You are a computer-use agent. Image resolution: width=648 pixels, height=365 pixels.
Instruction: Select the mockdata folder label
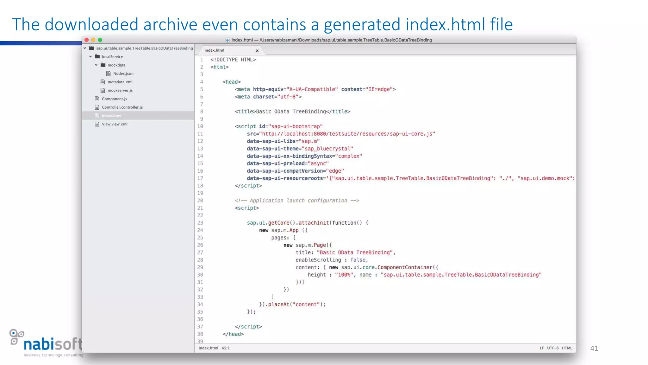pyautogui.click(x=116, y=65)
